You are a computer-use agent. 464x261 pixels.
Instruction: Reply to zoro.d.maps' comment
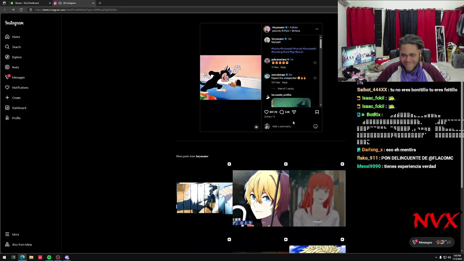285,82
